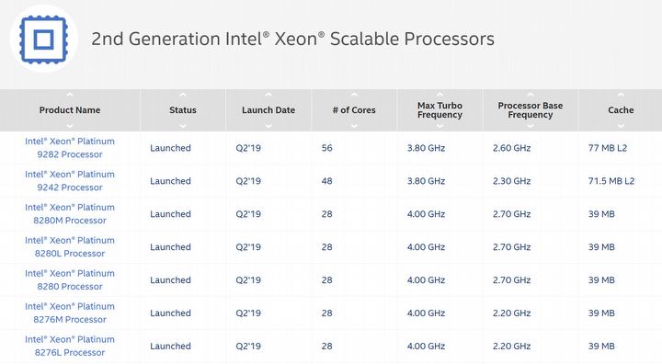
Task: Sort Launch Date descending arrow
Action: coord(268,126)
